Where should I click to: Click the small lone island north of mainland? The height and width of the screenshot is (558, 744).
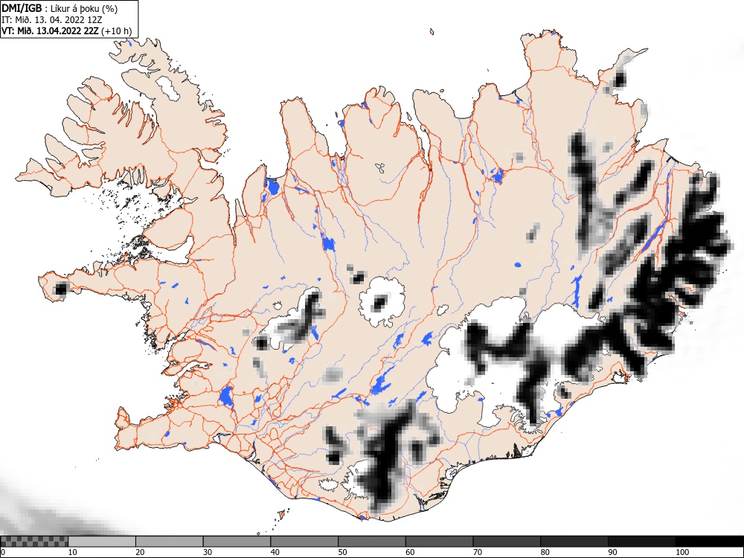pyautogui.click(x=432, y=32)
